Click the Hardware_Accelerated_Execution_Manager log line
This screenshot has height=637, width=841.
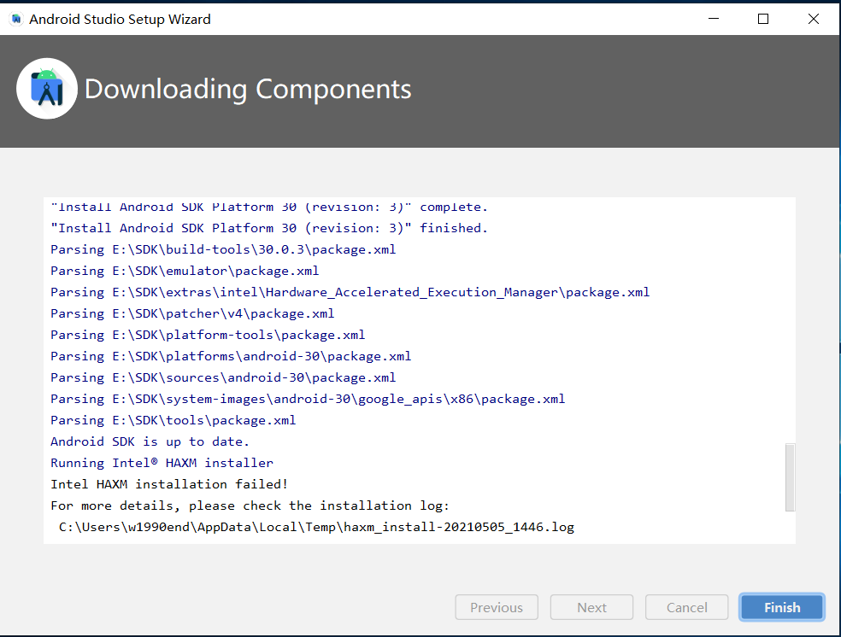point(350,292)
